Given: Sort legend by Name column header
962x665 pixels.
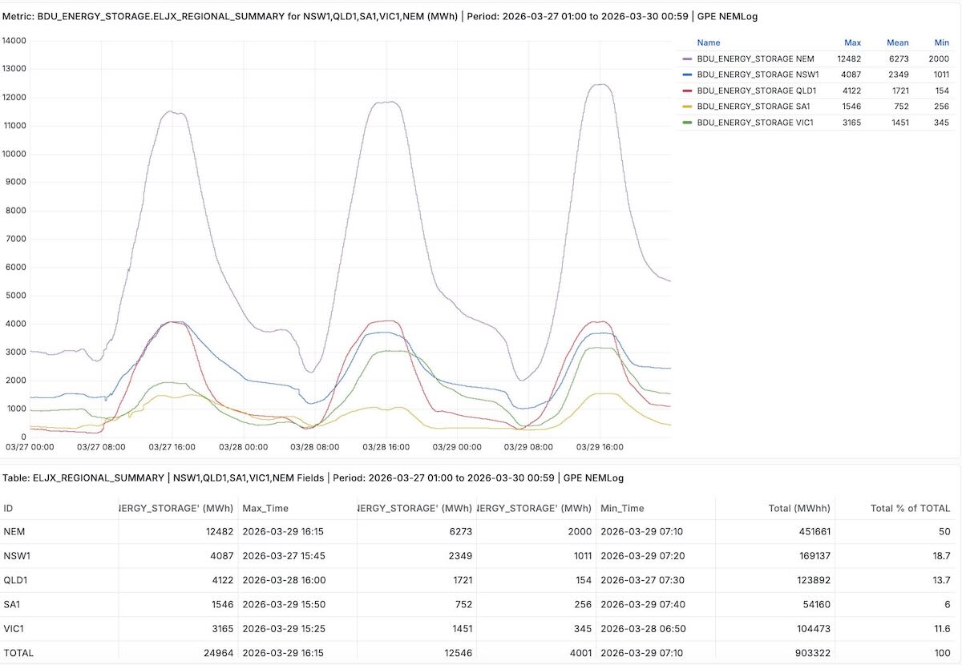Looking at the screenshot, I should pos(709,42).
